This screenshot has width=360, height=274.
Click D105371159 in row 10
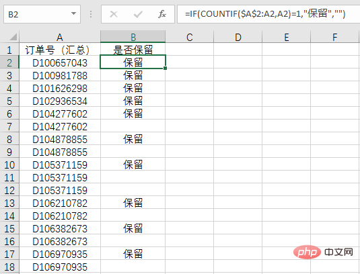click(x=60, y=165)
